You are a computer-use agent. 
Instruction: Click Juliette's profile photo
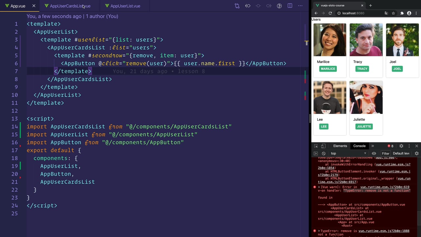(x=366, y=97)
